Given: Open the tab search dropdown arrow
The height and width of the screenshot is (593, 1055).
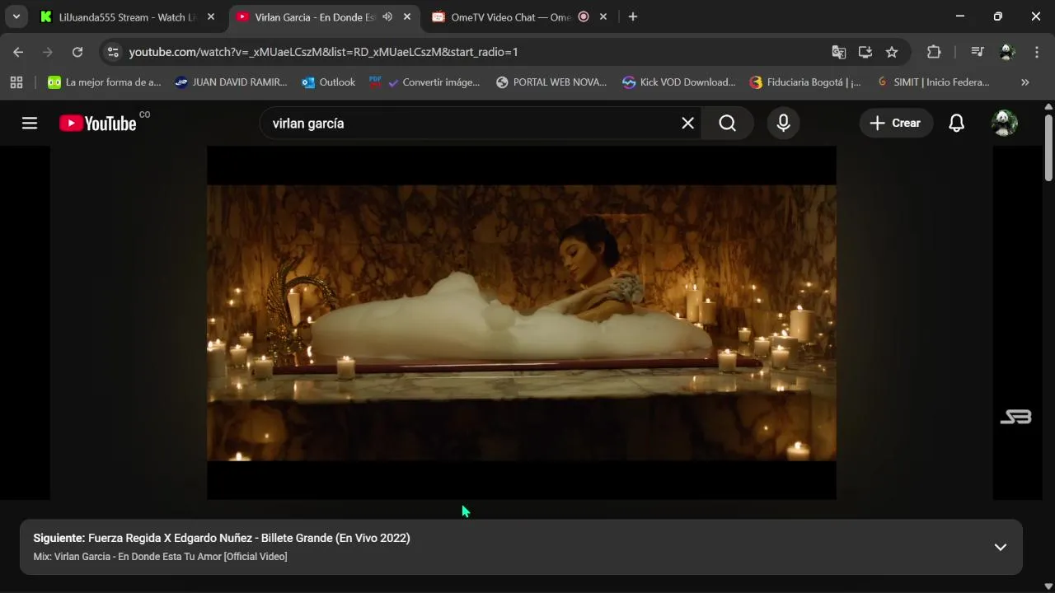Looking at the screenshot, I should click(16, 16).
